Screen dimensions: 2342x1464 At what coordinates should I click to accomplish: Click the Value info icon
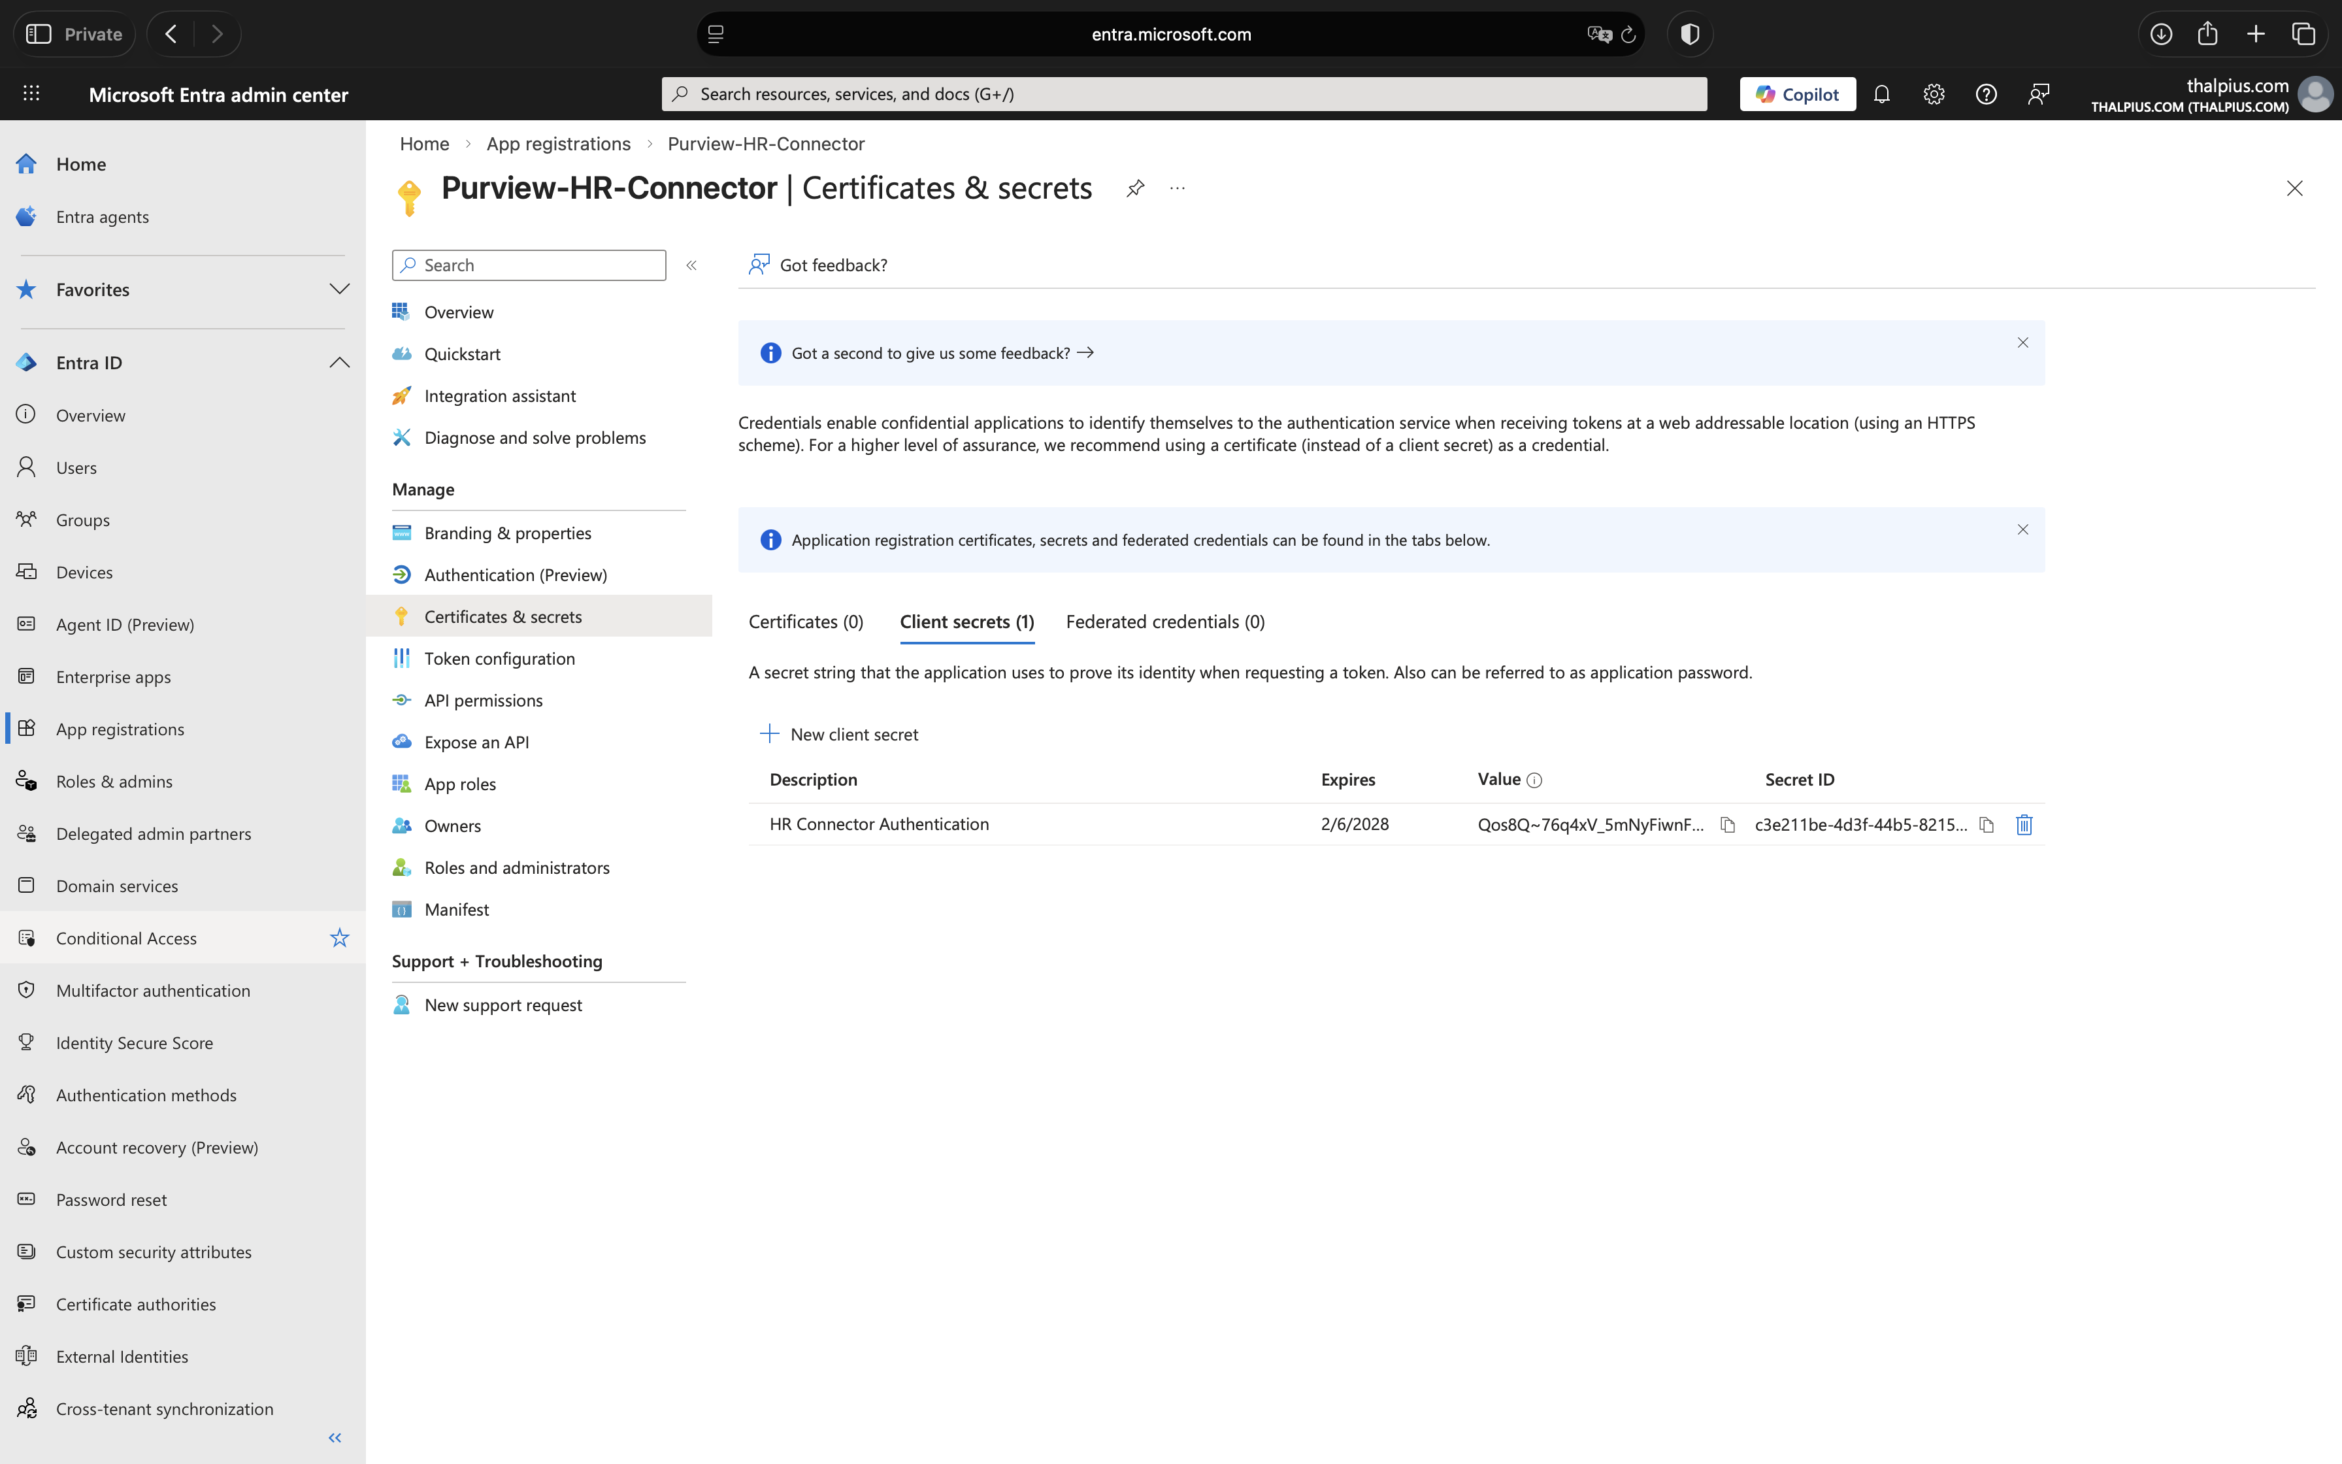[x=1534, y=780]
